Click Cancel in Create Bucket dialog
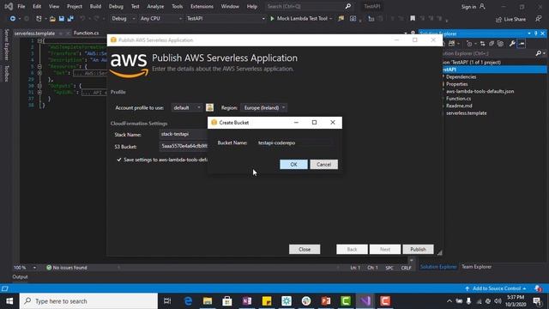Image resolution: width=549 pixels, height=309 pixels. (x=323, y=164)
